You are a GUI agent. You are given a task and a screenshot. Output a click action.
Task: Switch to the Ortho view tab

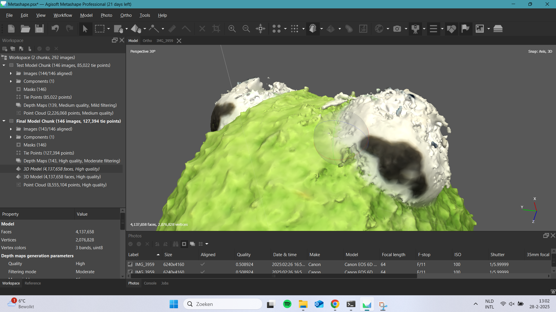click(147, 41)
